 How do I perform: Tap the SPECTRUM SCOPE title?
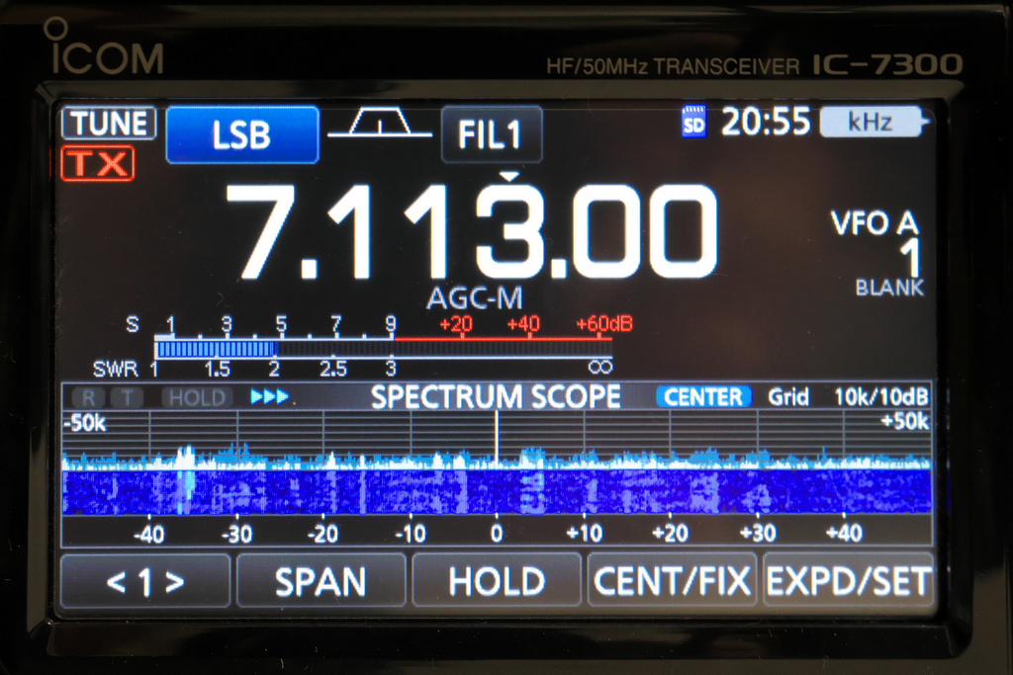point(496,397)
